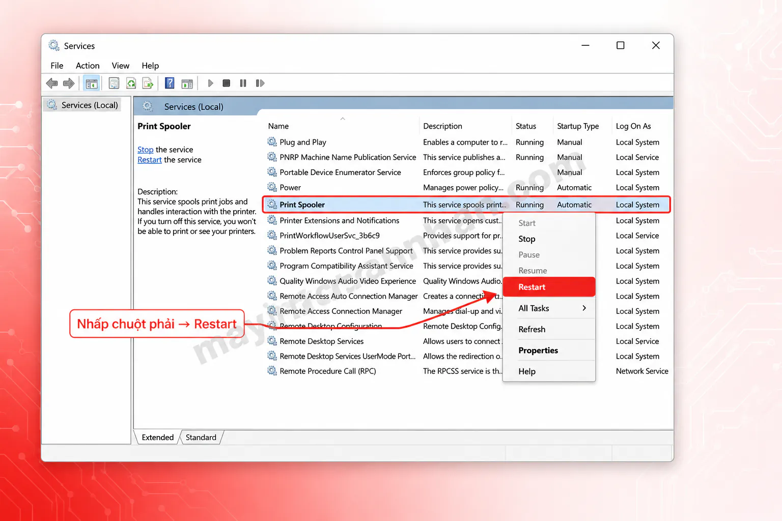Select Problem Reports Control Panel Support
The image size is (782, 521).
(346, 251)
